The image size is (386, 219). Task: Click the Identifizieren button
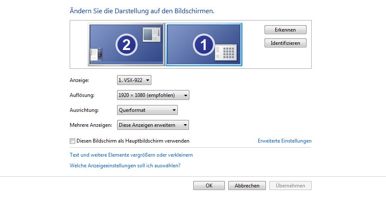pos(285,43)
